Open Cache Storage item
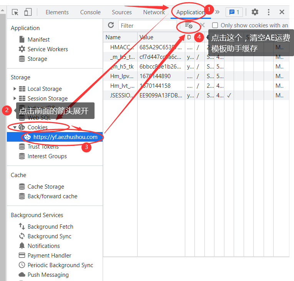The width and height of the screenshot is (294, 281). click(46, 187)
